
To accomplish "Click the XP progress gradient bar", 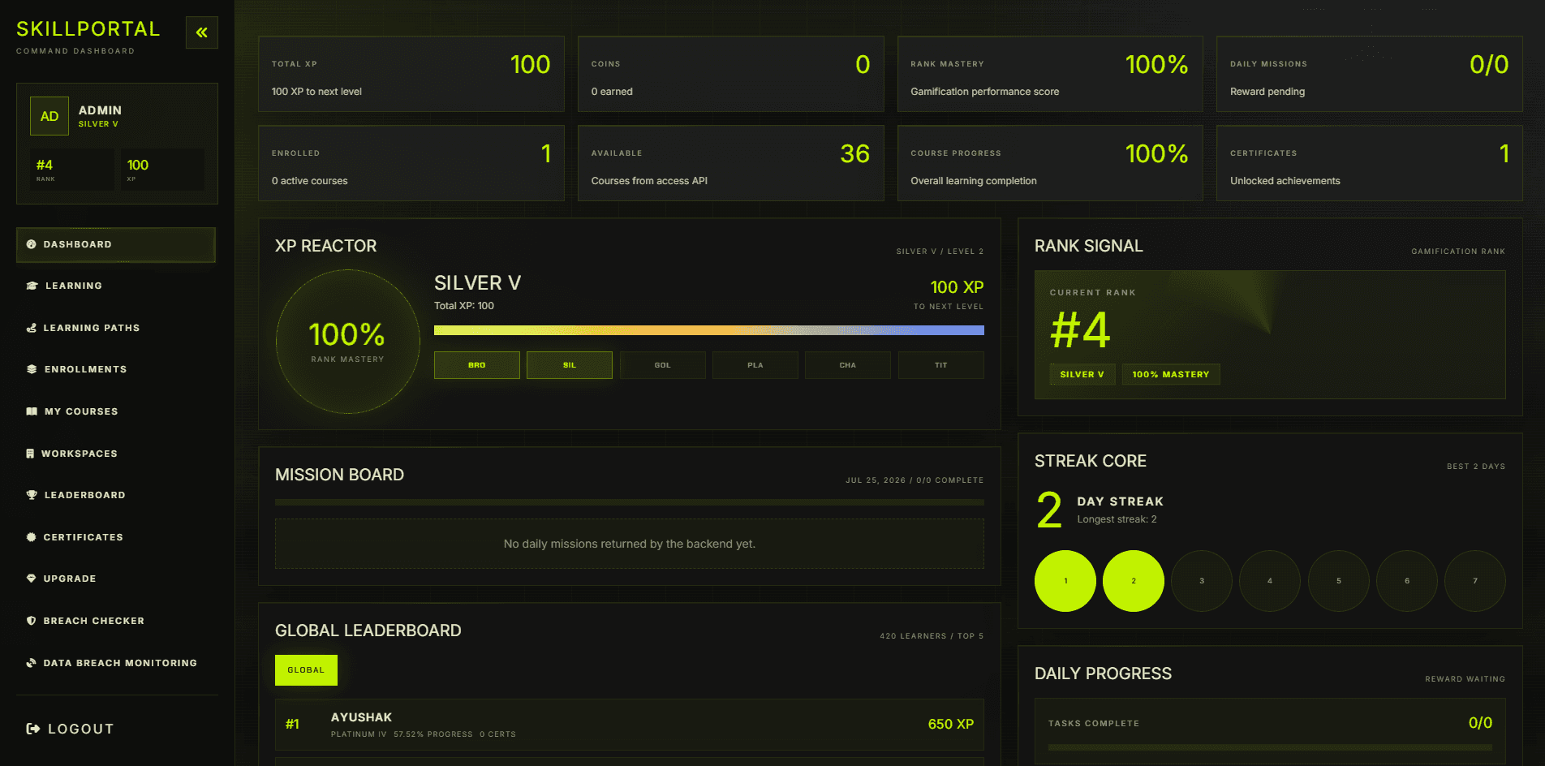I will click(709, 330).
